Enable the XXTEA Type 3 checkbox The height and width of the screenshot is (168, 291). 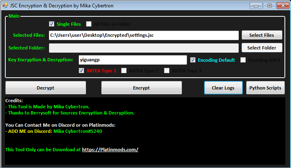(x=167, y=71)
